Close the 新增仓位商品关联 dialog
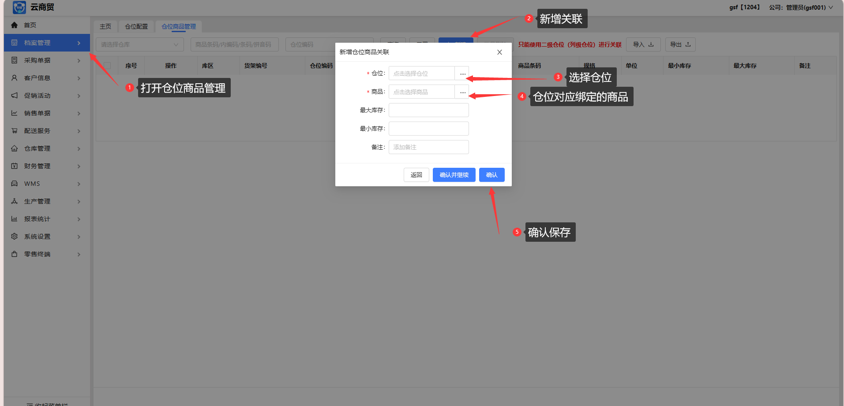Screen dimensions: 844x406 499,52
